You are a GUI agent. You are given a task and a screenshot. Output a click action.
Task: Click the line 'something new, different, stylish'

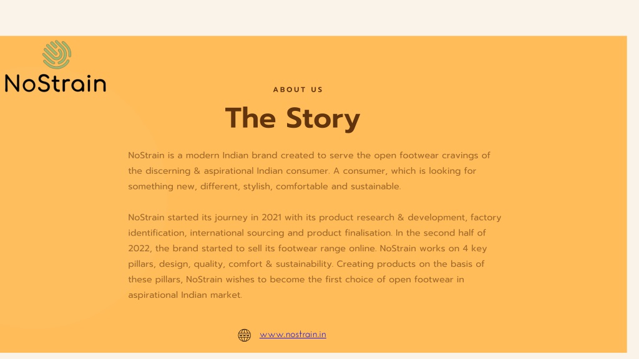coord(264,186)
